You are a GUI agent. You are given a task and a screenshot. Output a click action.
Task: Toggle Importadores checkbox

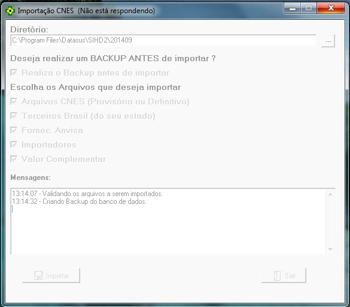[x=14, y=145]
